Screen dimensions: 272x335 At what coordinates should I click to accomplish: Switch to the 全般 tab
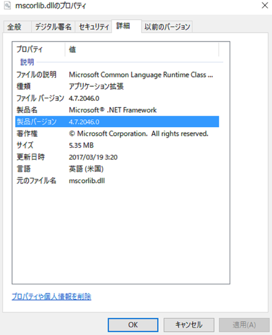pos(18,27)
